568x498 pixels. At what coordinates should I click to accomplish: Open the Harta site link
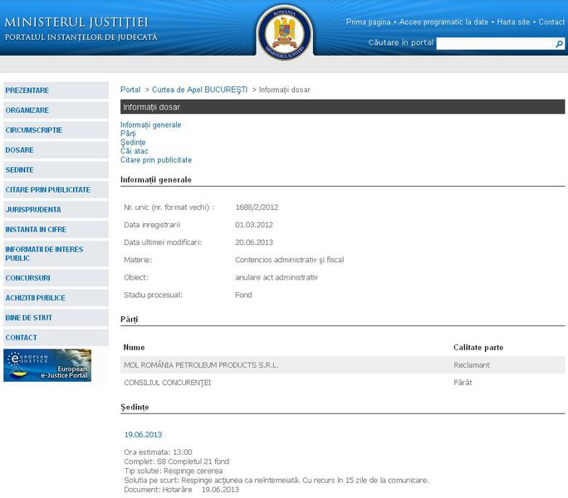click(x=513, y=22)
